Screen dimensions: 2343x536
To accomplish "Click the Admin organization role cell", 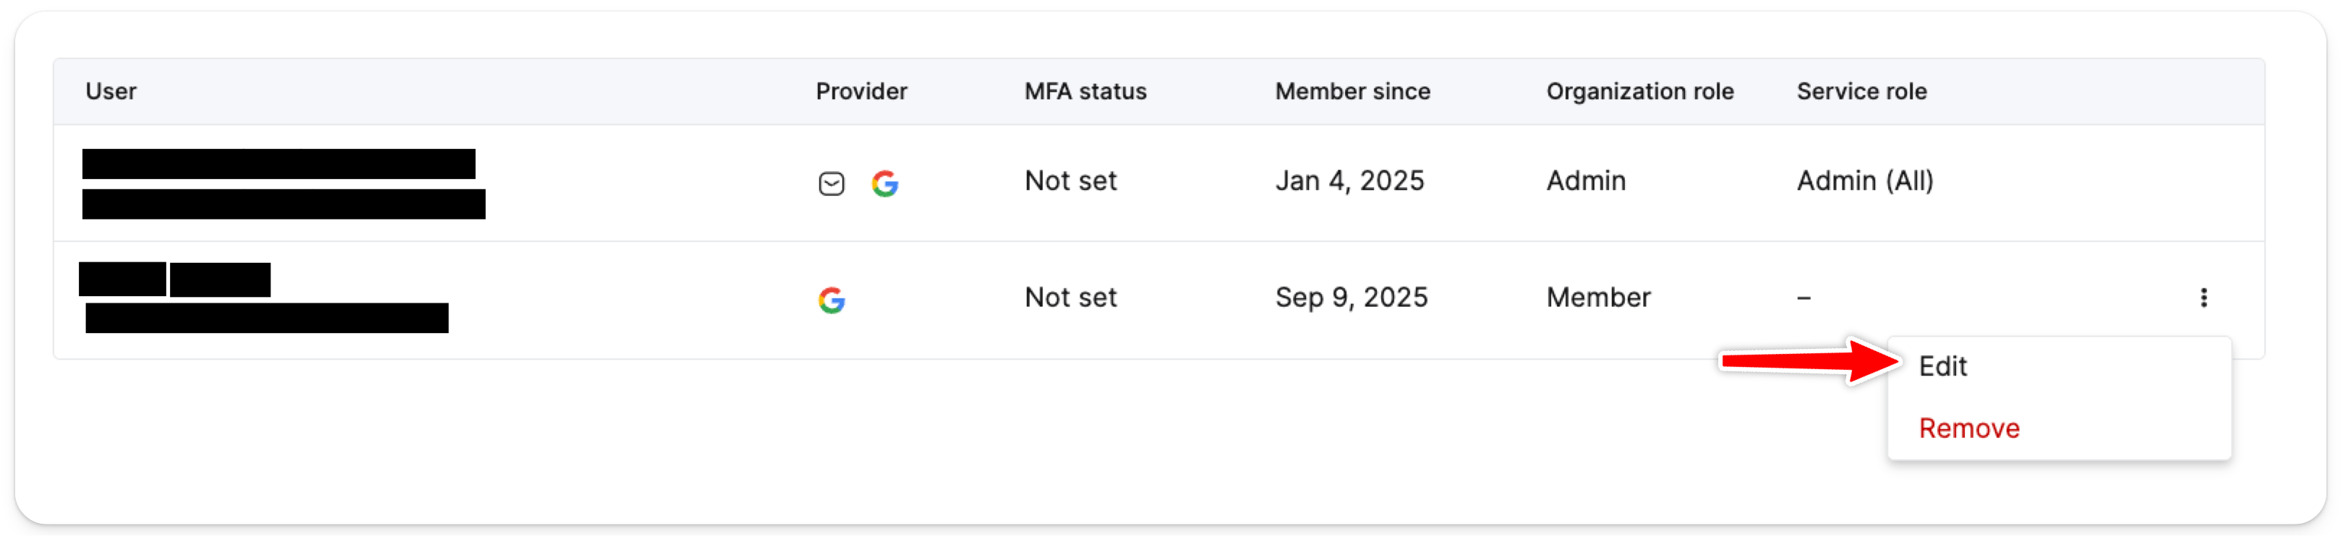I will (1585, 181).
